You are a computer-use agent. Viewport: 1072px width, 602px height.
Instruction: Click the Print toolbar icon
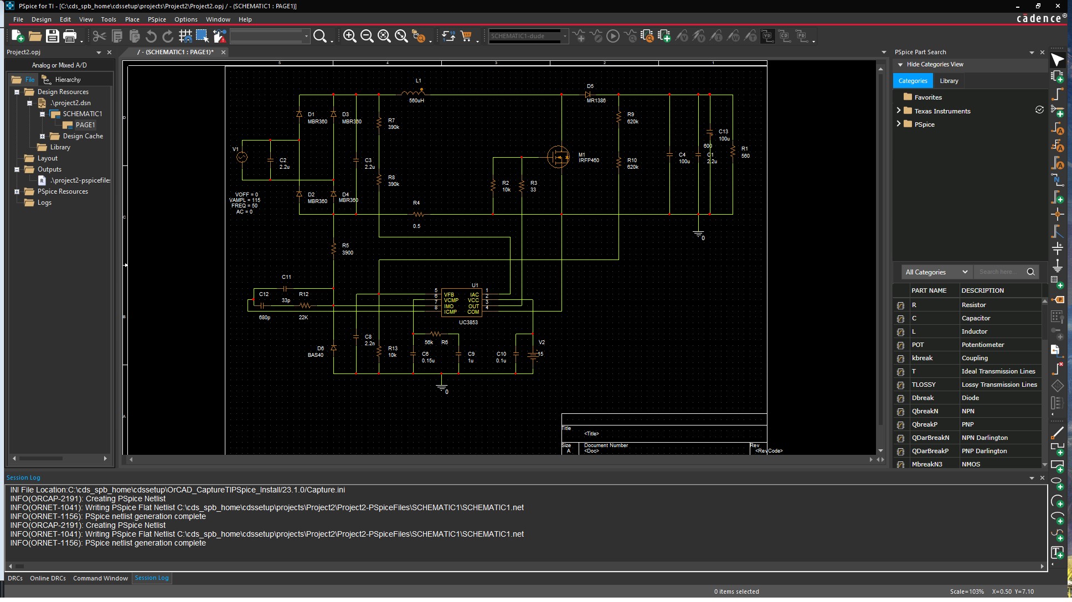(x=70, y=36)
